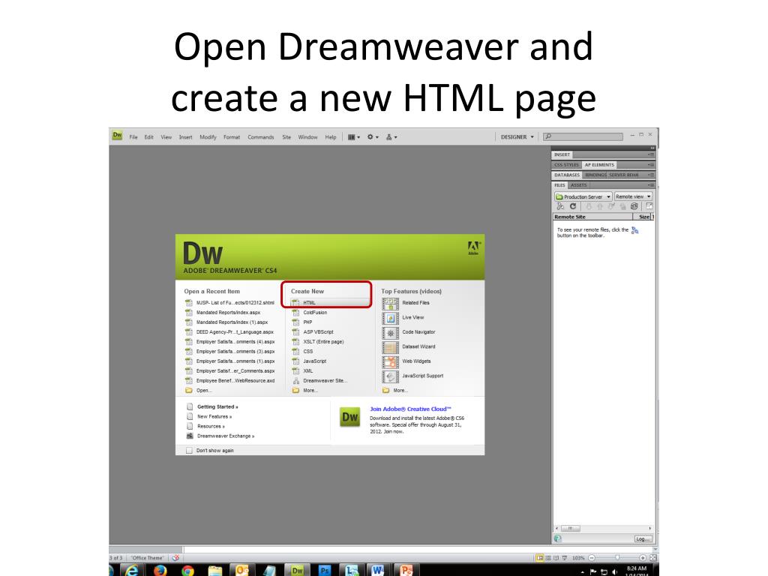Viewport: 768px width, 576px height.
Task: Open the Window menu
Action: click(307, 137)
